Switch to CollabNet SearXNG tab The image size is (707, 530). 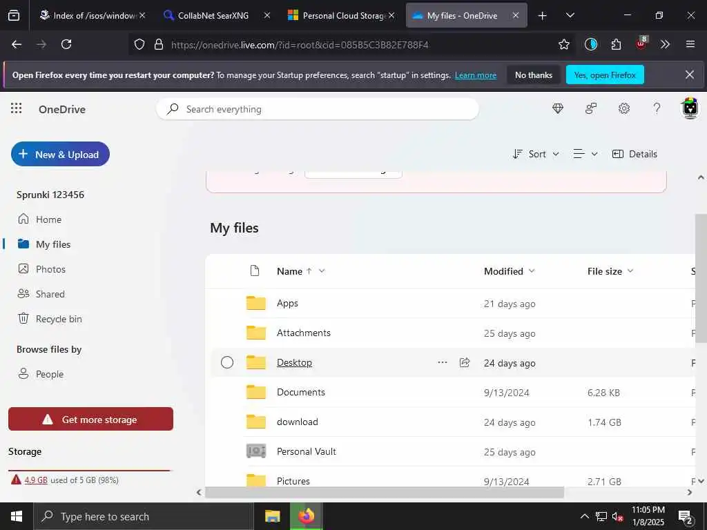[x=213, y=15]
